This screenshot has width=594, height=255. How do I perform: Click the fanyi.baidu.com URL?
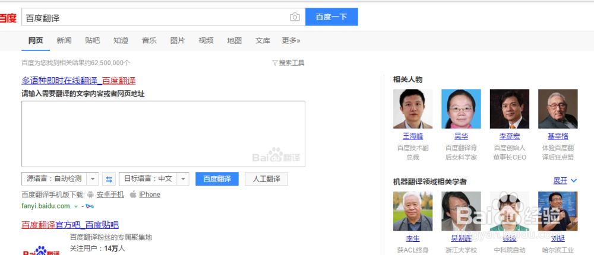46,206
